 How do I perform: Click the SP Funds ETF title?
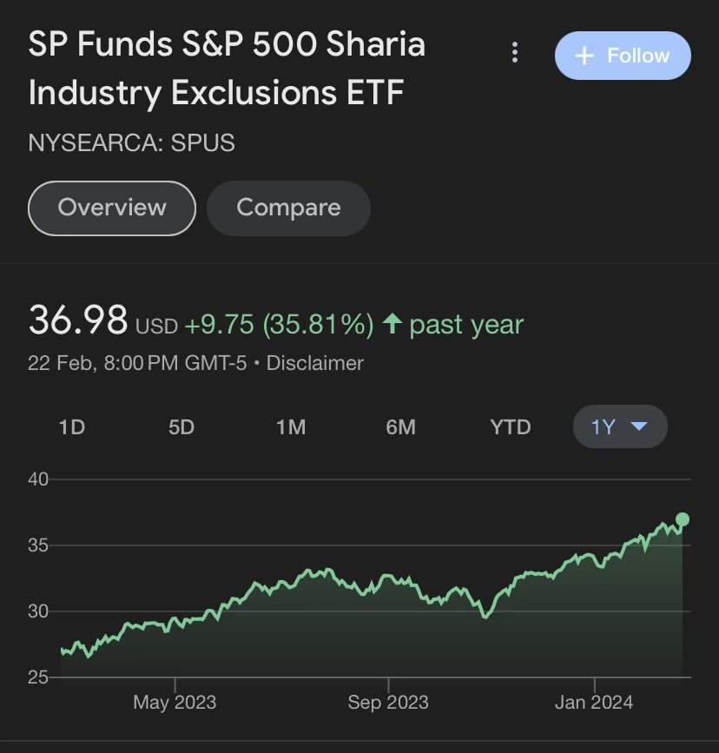click(x=228, y=68)
